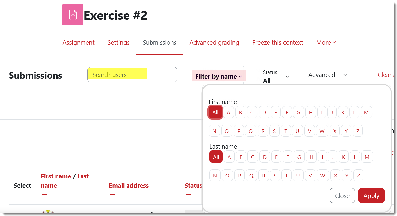Click the pink assignment upload icon
Viewport: 397px width, 216px height.
pos(73,15)
